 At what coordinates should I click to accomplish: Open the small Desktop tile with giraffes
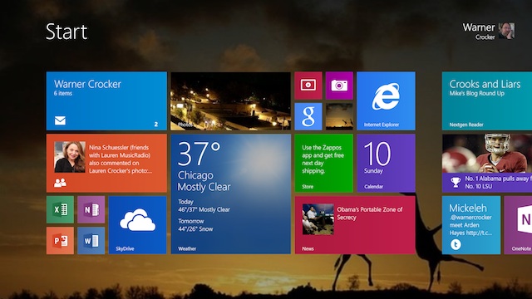339,116
